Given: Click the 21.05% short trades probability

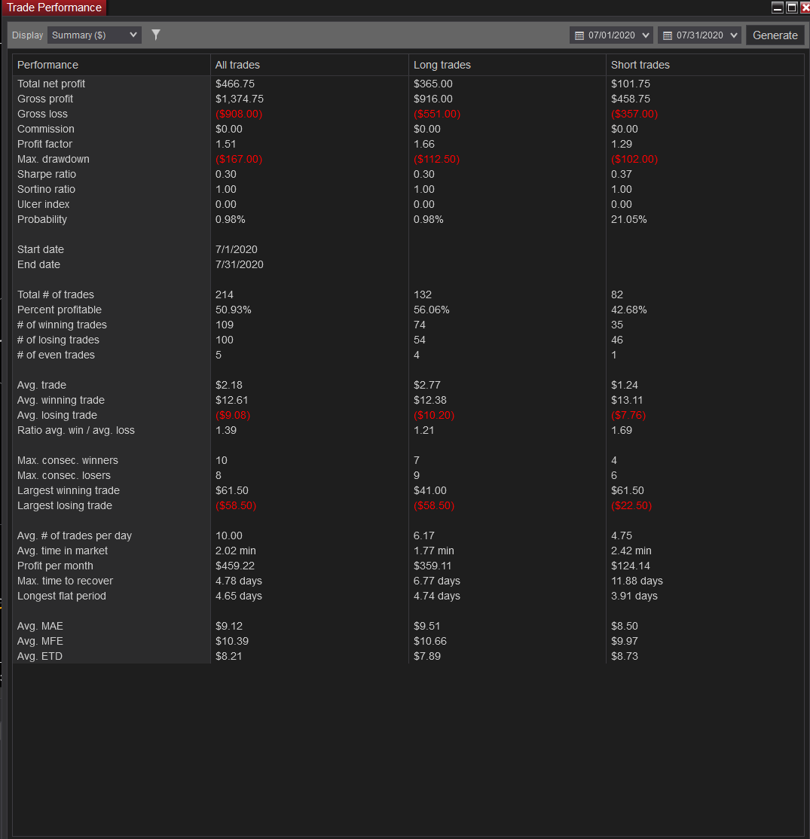Looking at the screenshot, I should [x=629, y=219].
